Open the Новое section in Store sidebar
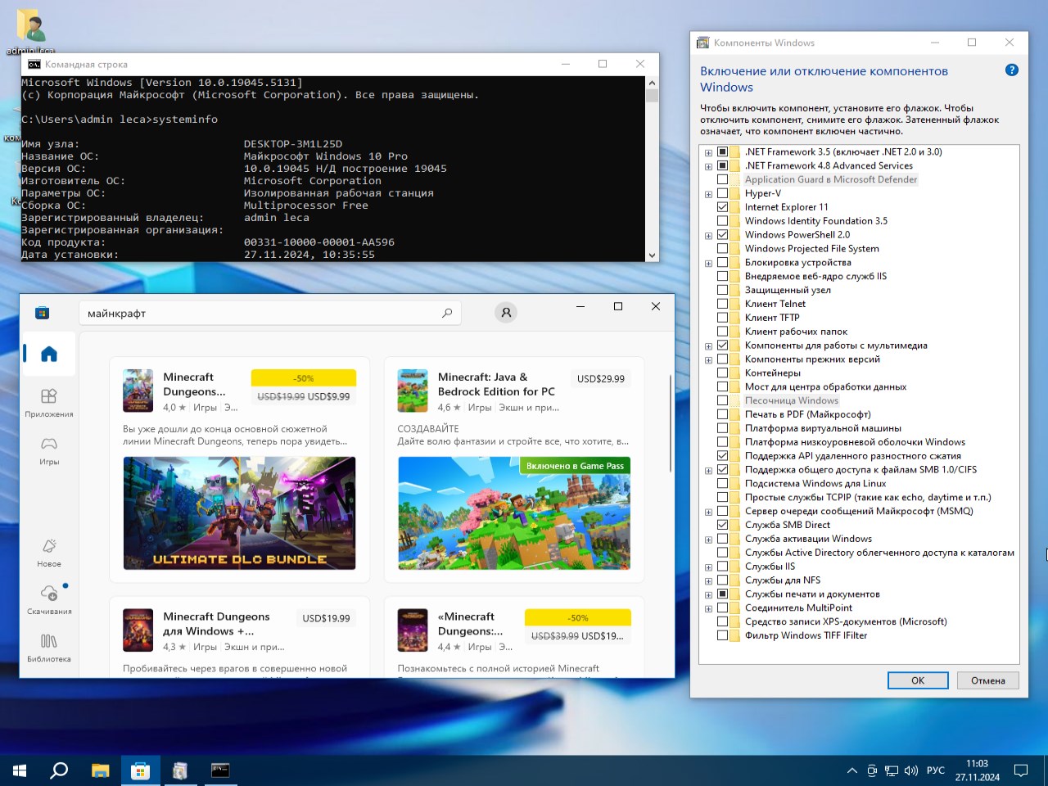The height and width of the screenshot is (786, 1048). [x=49, y=552]
